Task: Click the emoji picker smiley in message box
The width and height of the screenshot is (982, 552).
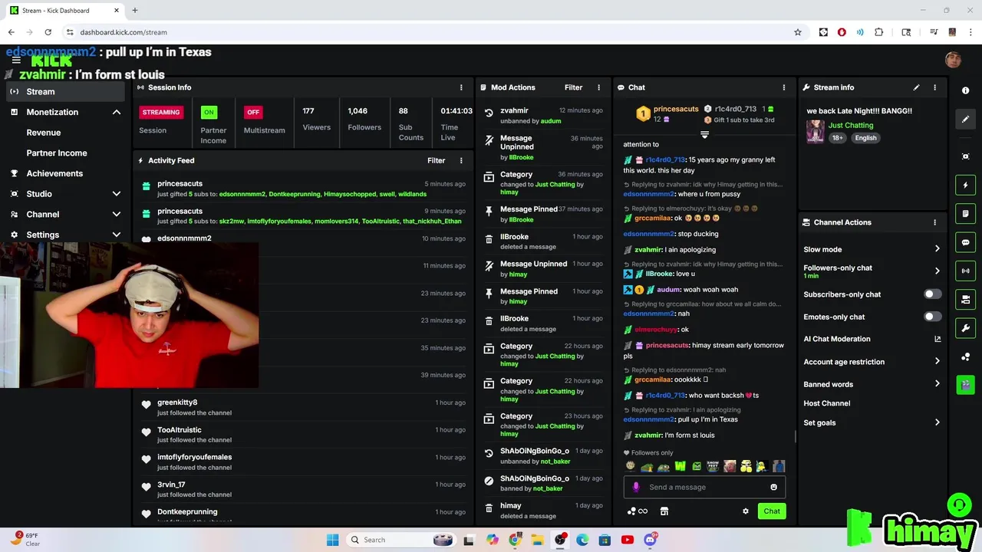Action: 773,487
